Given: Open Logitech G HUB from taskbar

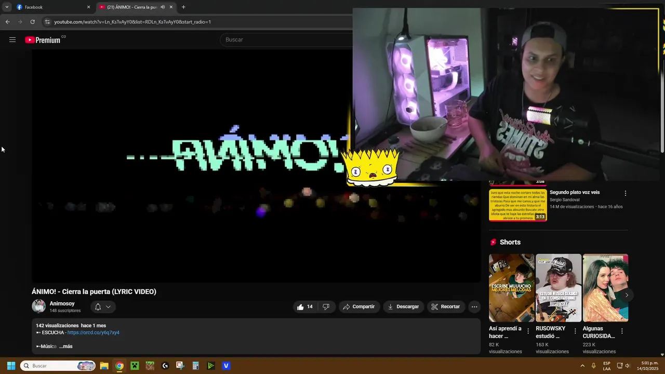Looking at the screenshot, I should (x=165, y=366).
